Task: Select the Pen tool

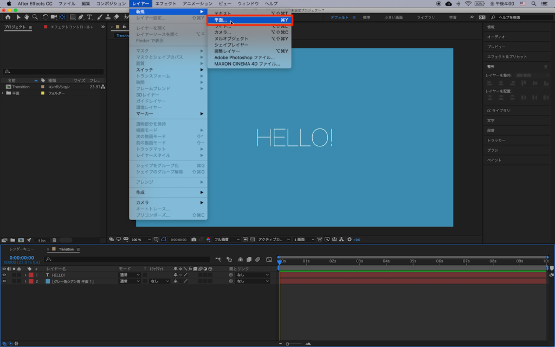Action: [x=81, y=17]
